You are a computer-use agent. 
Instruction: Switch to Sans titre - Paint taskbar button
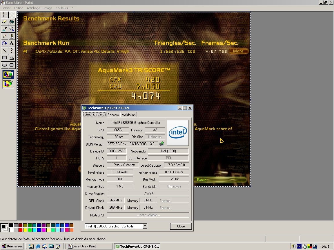coord(90,247)
